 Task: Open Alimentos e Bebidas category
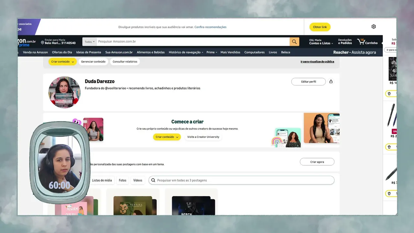click(x=151, y=52)
